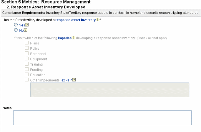Focus the Other impediments explanation text area
Image resolution: width=201 pixels, height=132 pixels.
tap(109, 90)
